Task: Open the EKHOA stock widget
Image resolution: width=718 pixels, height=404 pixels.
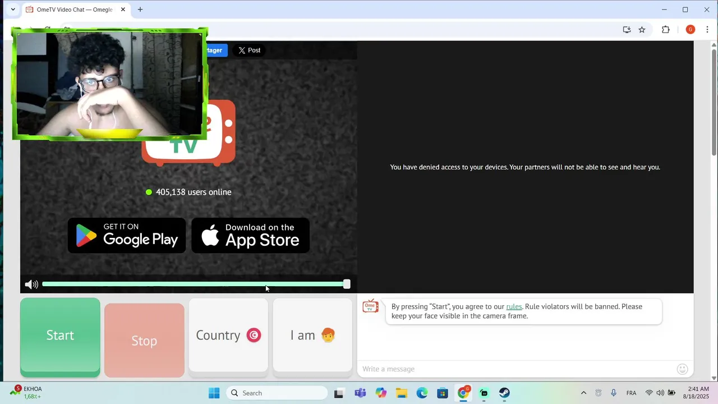Action: [26, 392]
